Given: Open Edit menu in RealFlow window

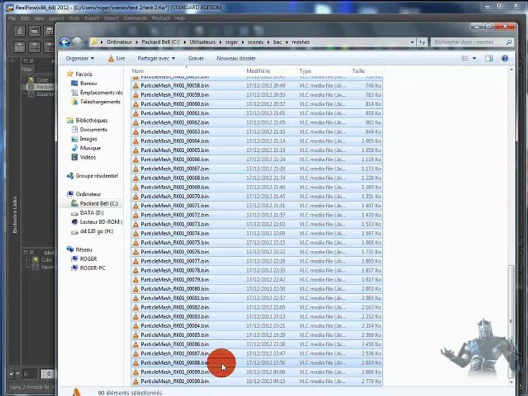Looking at the screenshot, I should pyautogui.click(x=25, y=18).
